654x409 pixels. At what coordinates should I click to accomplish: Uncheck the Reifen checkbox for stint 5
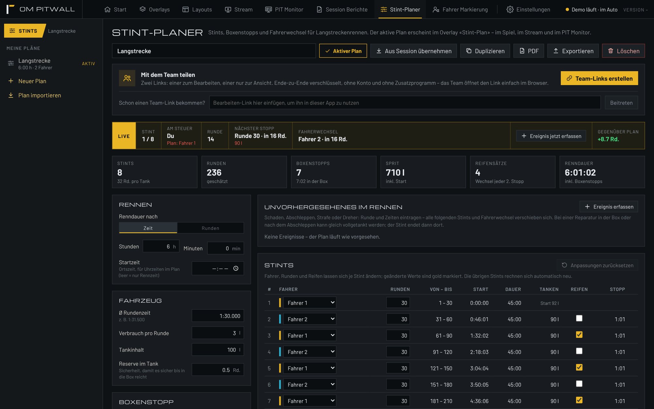coord(579,367)
